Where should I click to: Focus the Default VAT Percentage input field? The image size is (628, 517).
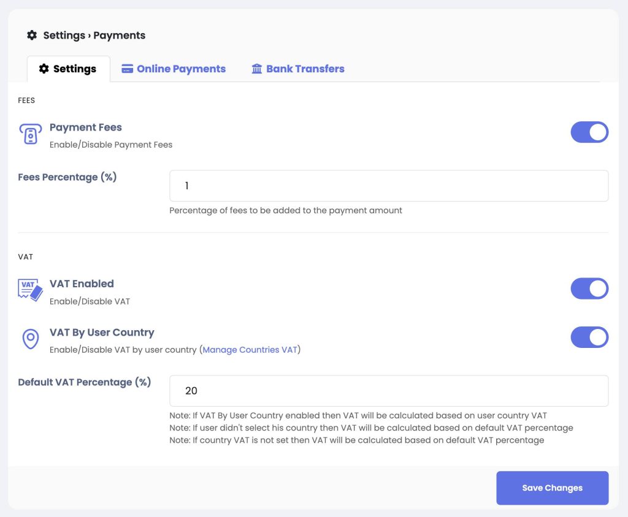pos(389,391)
